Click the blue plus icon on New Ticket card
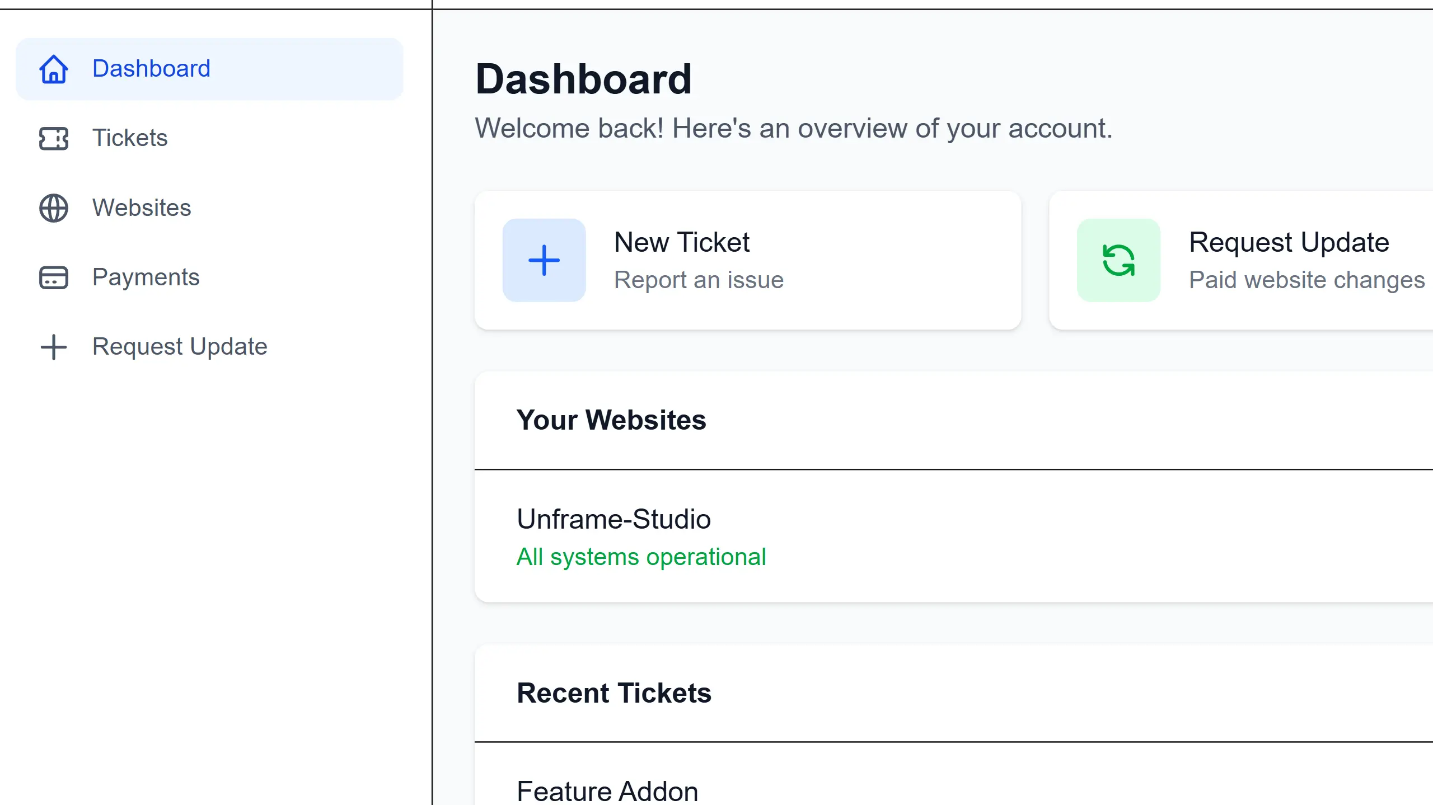Viewport: 1433px width, 805px height. coord(544,259)
